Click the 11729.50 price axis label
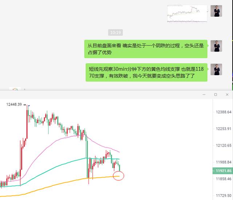The width and height of the screenshot is (233, 200). (x=224, y=196)
